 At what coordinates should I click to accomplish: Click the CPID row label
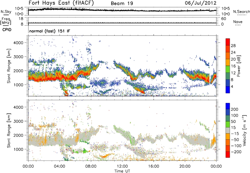[x=7, y=30]
